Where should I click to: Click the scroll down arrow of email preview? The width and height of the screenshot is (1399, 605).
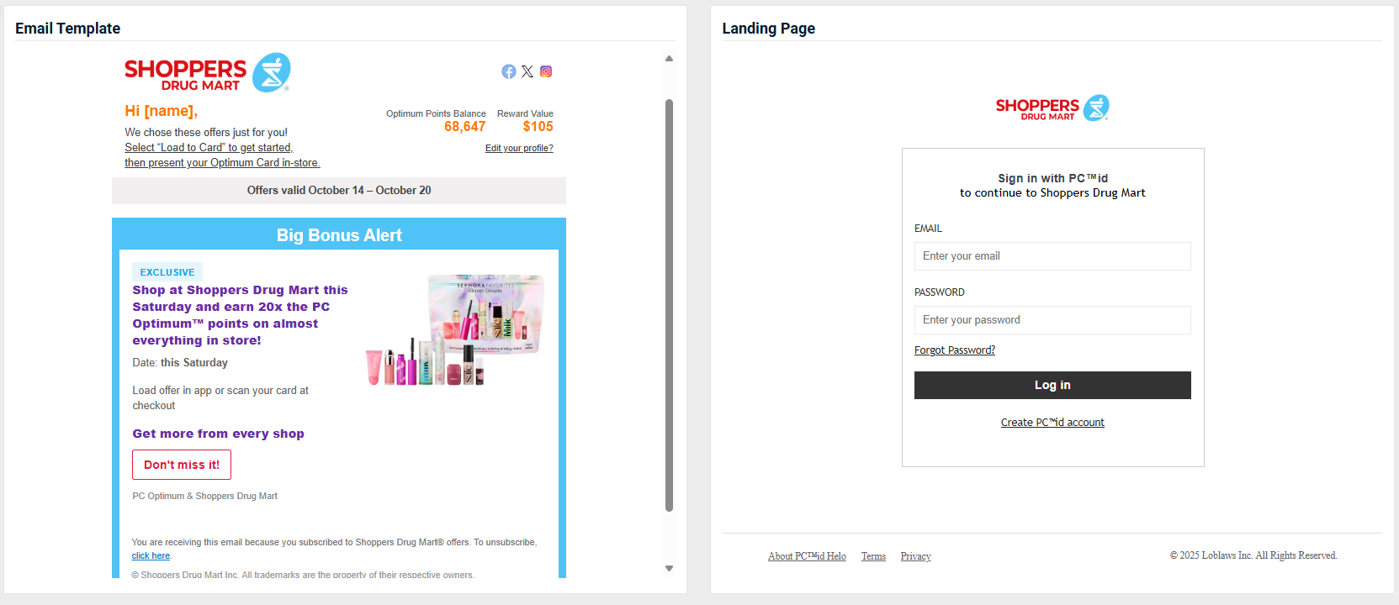tap(669, 569)
